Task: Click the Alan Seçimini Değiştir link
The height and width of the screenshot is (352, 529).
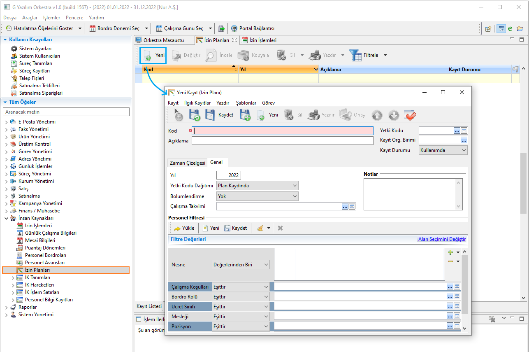Action: coord(441,239)
